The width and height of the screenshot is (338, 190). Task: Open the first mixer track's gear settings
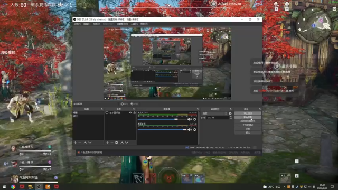195,119
